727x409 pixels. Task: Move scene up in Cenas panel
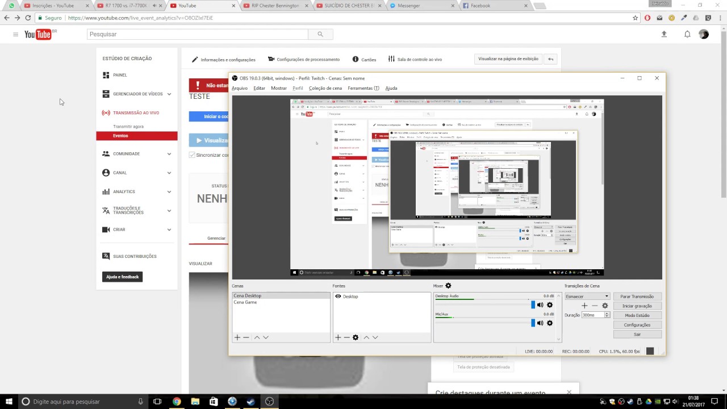(257, 337)
